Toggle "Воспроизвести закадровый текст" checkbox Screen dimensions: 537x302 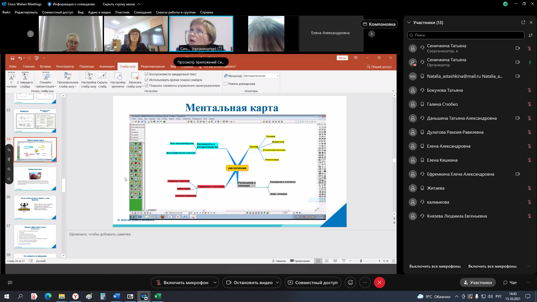[146, 74]
